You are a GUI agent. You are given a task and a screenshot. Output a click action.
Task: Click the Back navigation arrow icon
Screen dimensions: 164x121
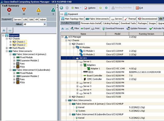[61, 8]
